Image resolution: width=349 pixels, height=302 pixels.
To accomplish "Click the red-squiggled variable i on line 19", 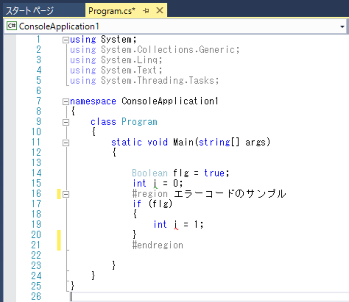I will click(x=176, y=225).
